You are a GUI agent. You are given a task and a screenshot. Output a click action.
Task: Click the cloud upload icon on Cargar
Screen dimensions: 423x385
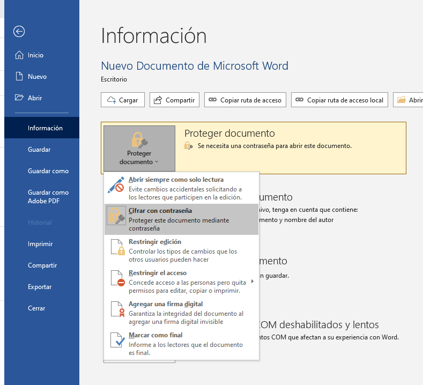pyautogui.click(x=112, y=100)
